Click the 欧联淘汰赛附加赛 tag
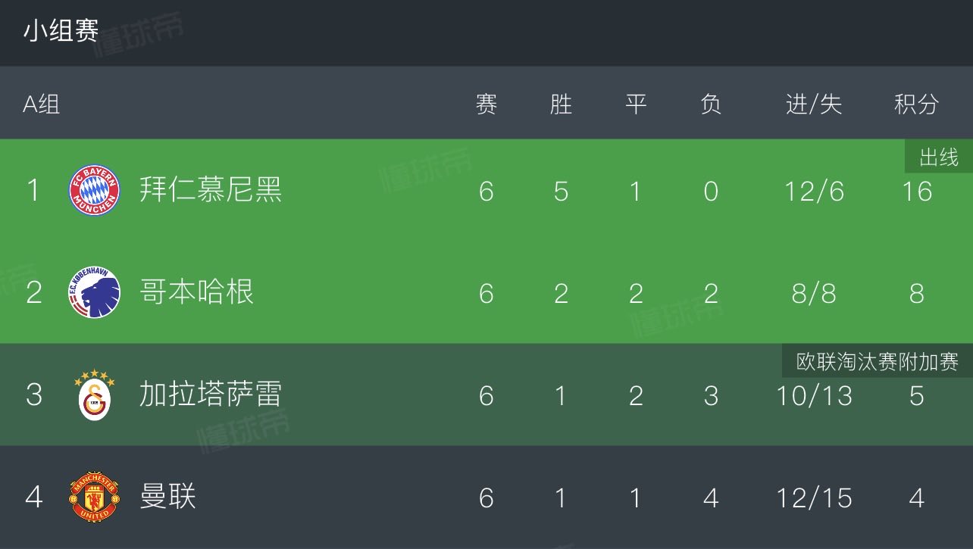This screenshot has width=973, height=549. coord(878,362)
